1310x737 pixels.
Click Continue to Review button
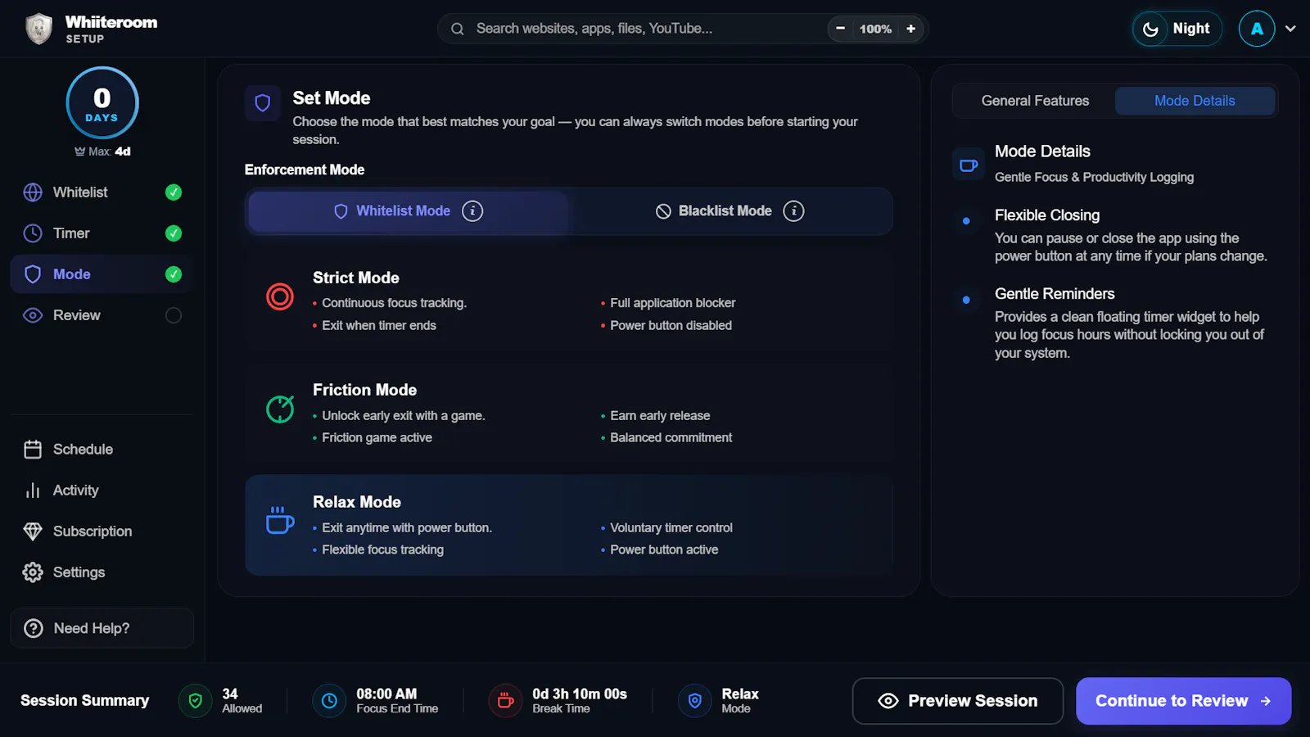click(1183, 701)
